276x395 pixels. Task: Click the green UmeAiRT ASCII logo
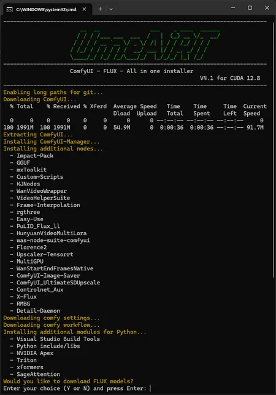[145, 45]
